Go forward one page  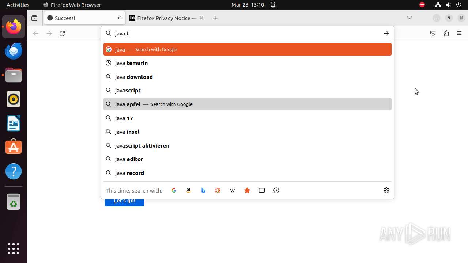tap(49, 33)
